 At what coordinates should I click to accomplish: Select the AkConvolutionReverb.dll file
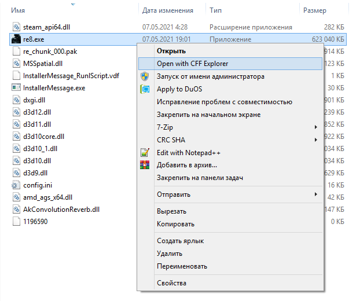(61, 210)
